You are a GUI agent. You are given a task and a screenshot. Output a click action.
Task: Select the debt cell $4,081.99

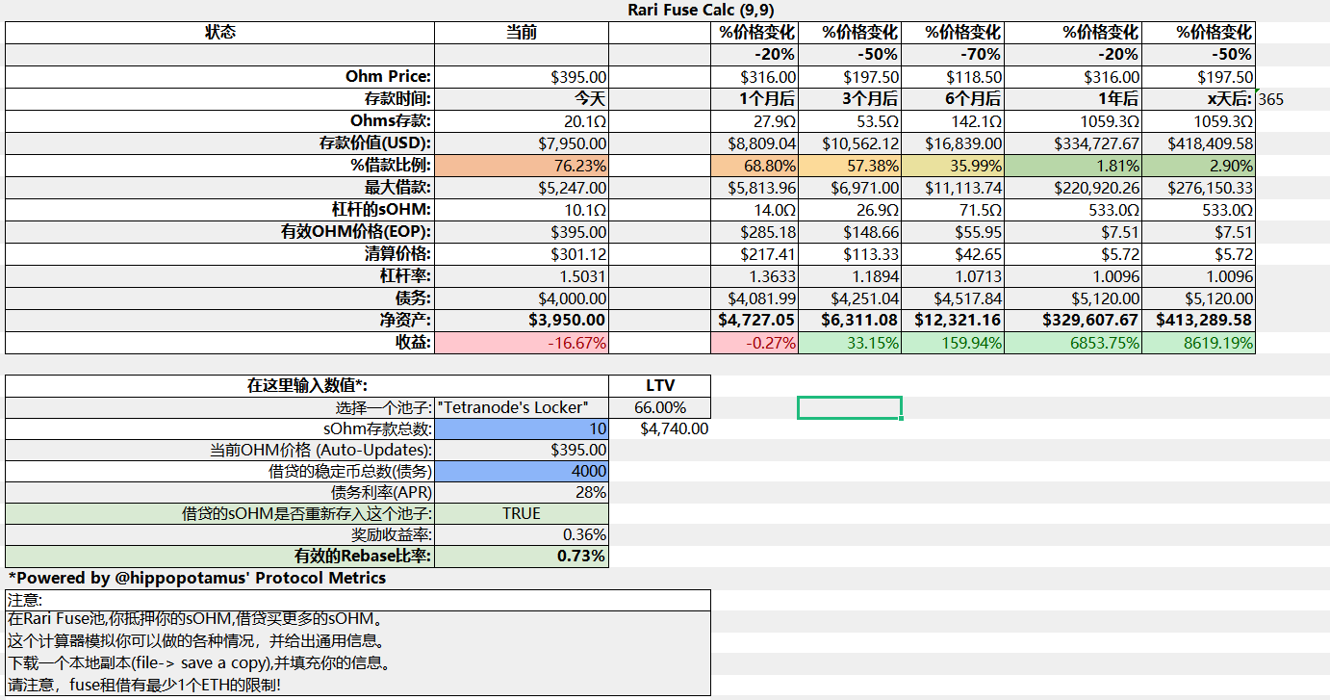pyautogui.click(x=754, y=298)
